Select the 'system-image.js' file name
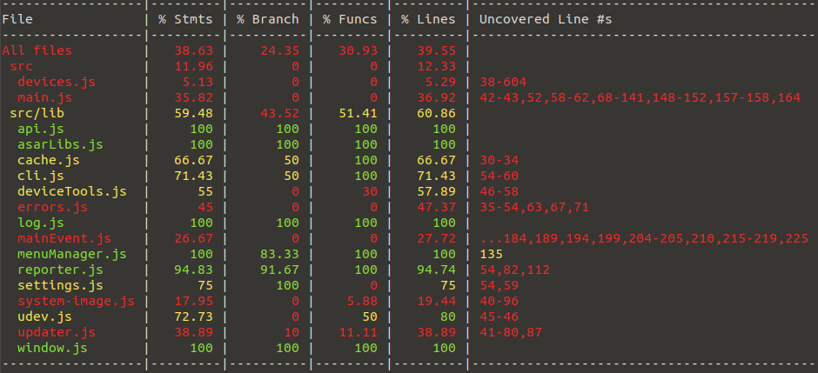This screenshot has width=818, height=373. click(77, 301)
